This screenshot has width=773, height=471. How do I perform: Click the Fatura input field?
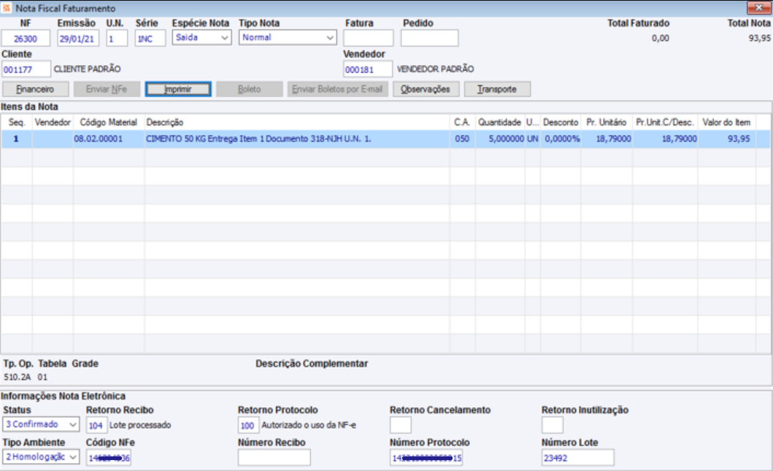[369, 38]
